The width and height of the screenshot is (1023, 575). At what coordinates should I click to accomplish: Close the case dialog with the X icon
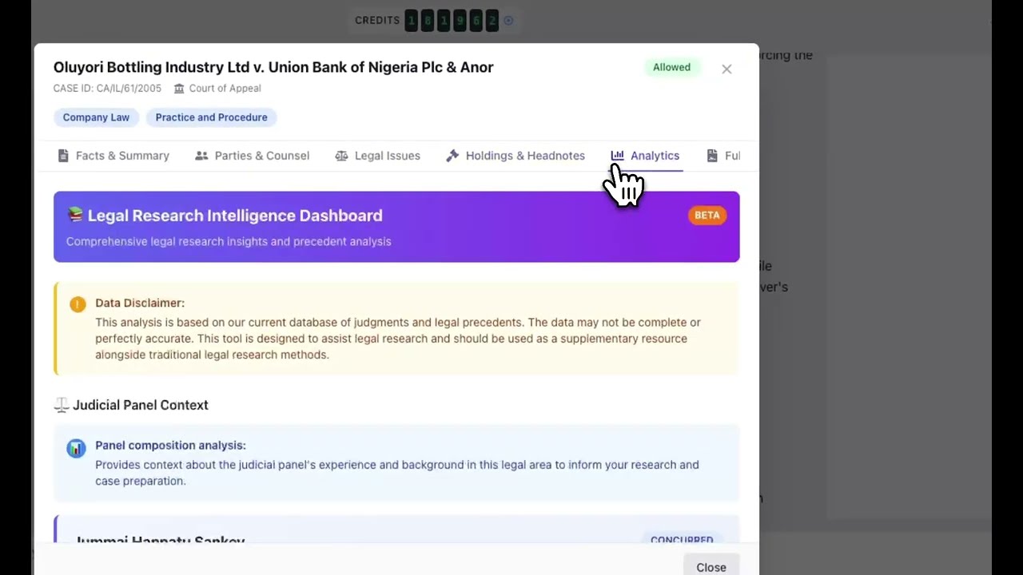pos(726,69)
